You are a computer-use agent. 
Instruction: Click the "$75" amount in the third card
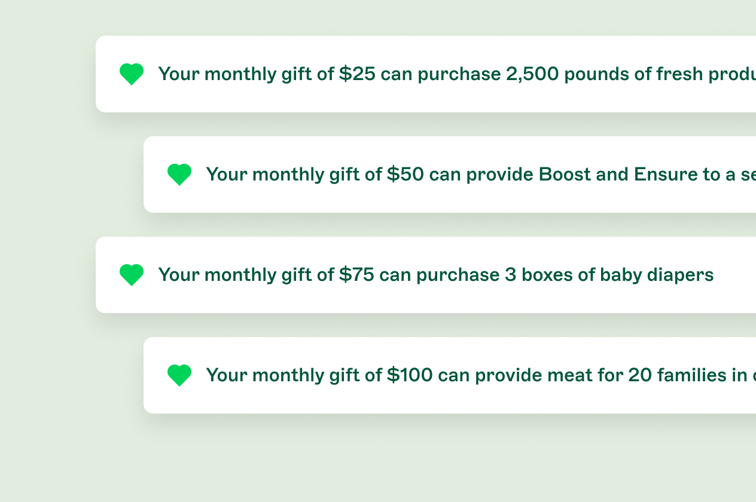[356, 275]
